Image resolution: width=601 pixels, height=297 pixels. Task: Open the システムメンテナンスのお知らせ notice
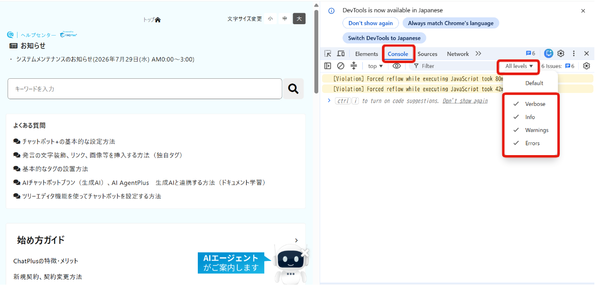click(105, 59)
